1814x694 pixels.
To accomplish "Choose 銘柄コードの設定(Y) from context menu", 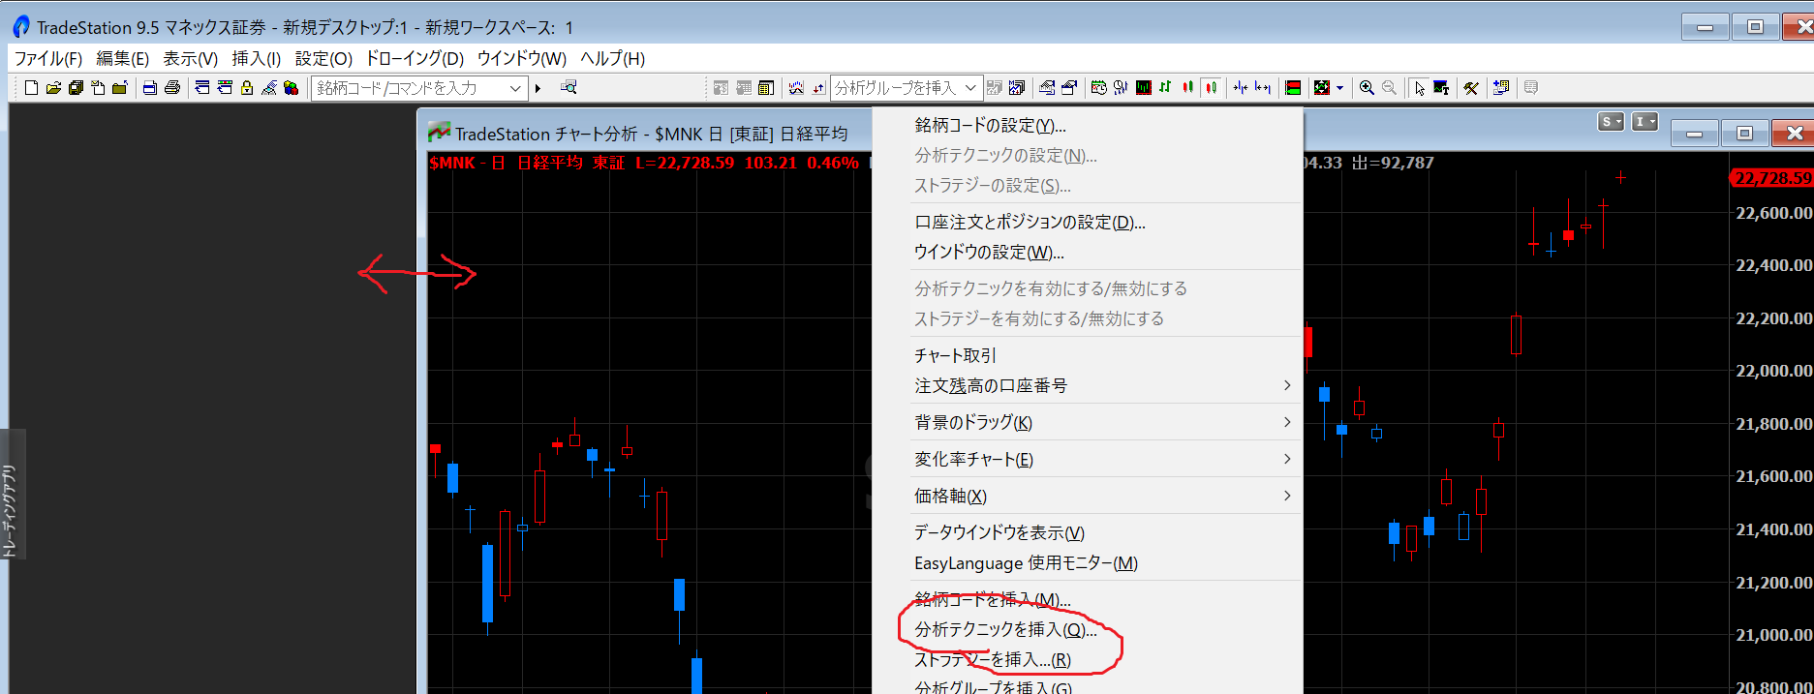I will (x=990, y=125).
